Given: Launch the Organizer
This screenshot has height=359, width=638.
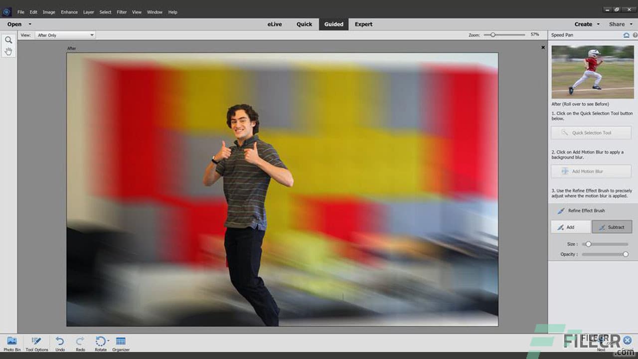Looking at the screenshot, I should 121,343.
